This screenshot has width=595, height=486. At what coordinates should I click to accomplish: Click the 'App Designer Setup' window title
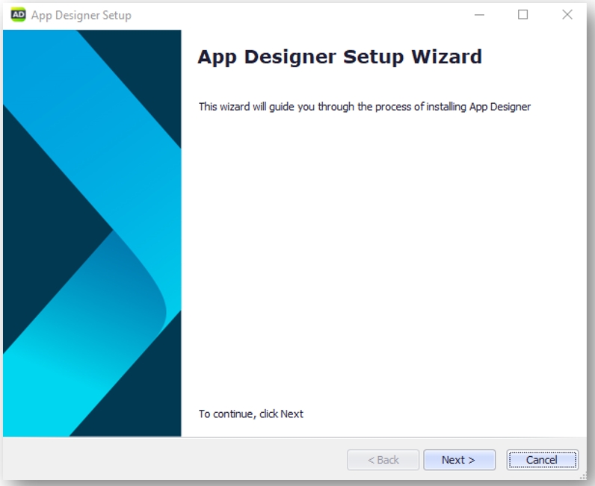coord(81,16)
